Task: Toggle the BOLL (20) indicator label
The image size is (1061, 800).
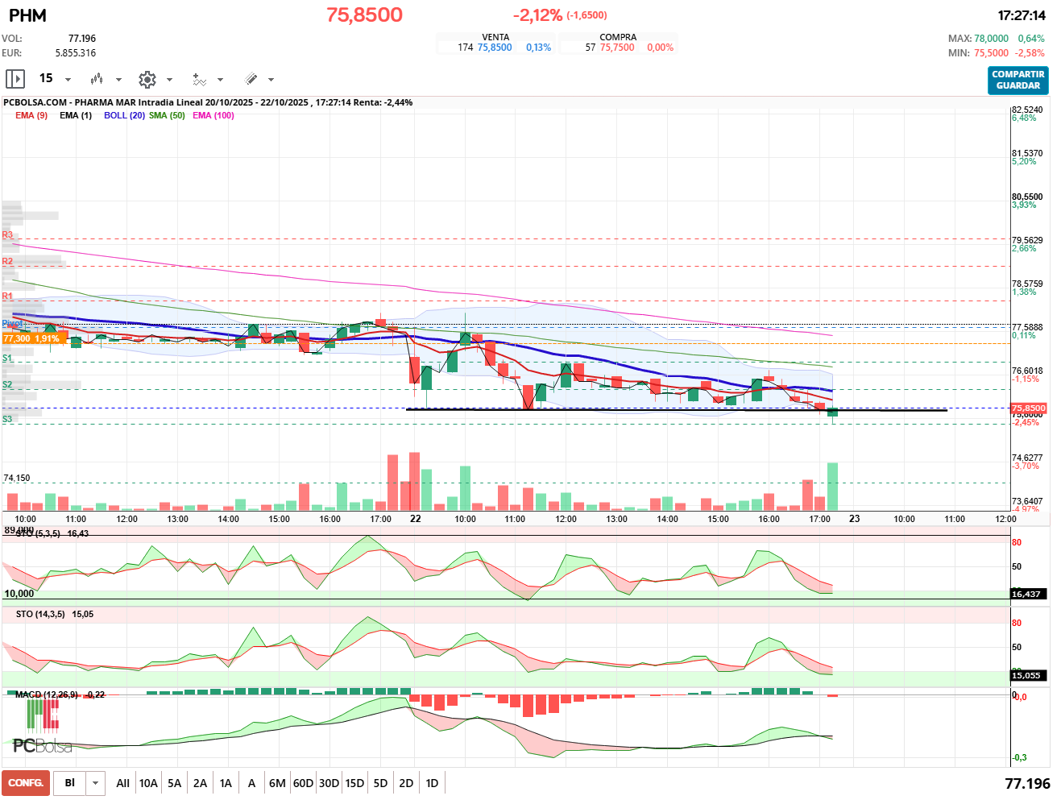Action: coord(124,115)
